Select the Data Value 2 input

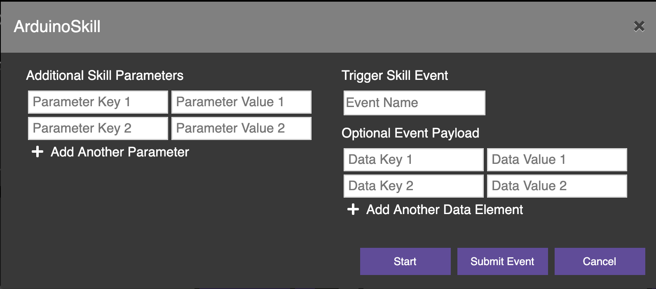coord(557,186)
